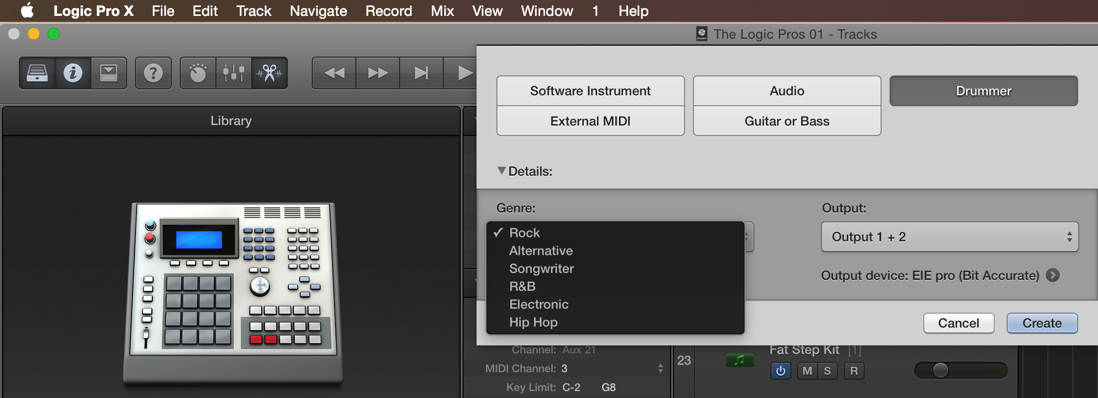Collapse the Details disclosure triangle
Viewport: 1098px width, 398px height.
502,171
